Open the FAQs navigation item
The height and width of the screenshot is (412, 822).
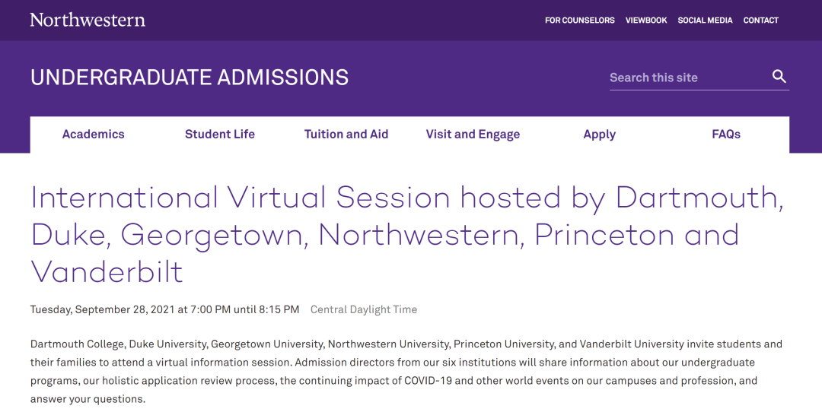(726, 135)
